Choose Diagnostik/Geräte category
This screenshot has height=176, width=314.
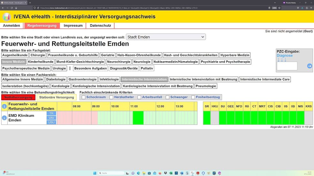(x=124, y=68)
